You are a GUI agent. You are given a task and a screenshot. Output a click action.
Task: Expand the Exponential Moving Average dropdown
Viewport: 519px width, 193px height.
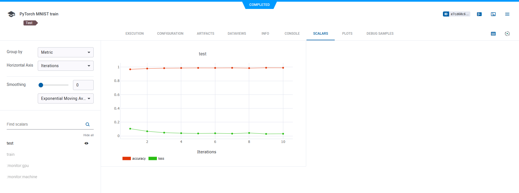pos(66,98)
